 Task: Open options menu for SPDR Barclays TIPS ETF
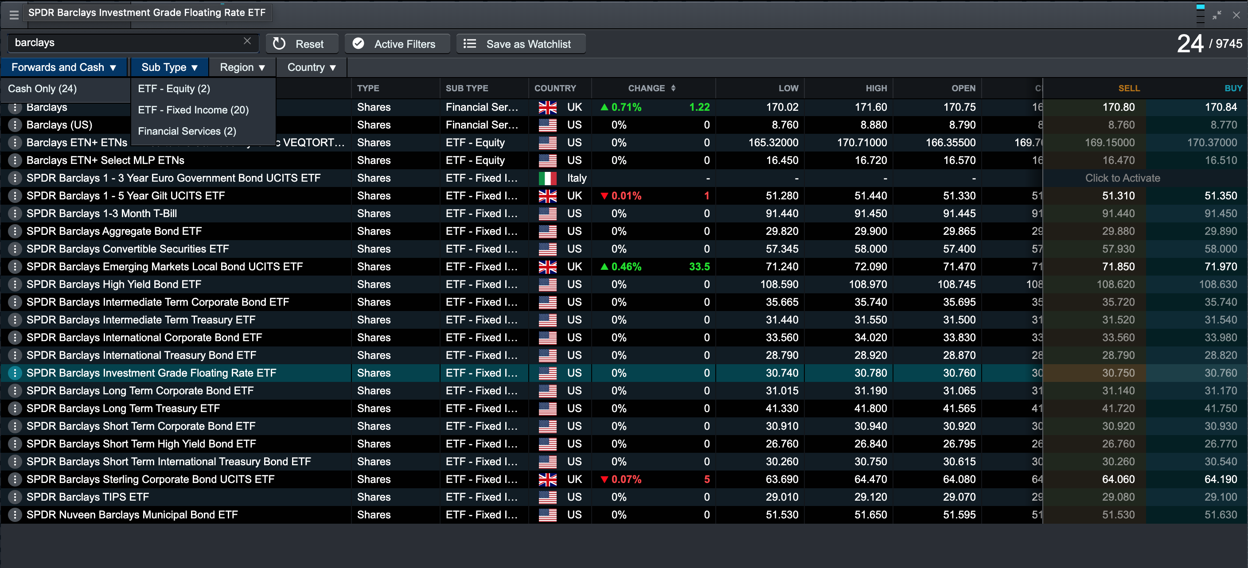[15, 497]
